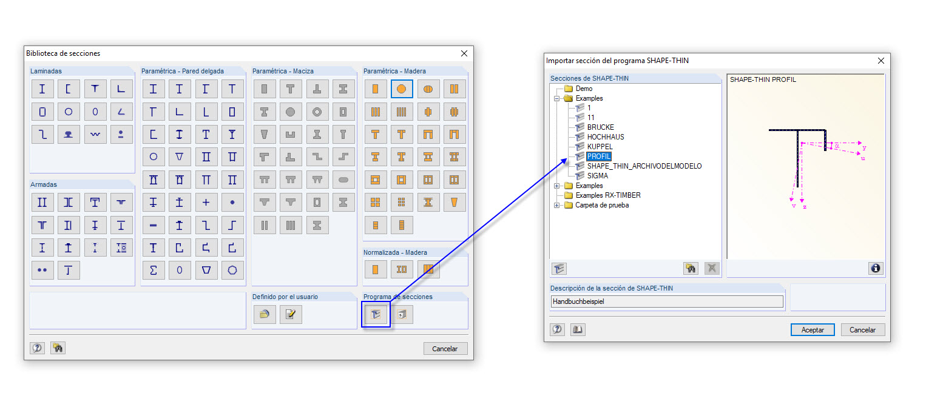This screenshot has width=926, height=404.
Task: Choose the channel section in Laminadas
Action: point(69,89)
